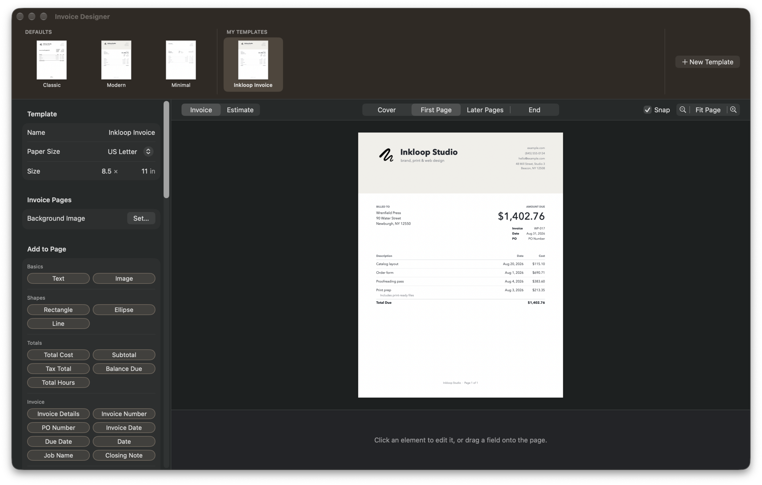Image resolution: width=762 pixels, height=485 pixels.
Task: Add the Invoice Details field
Action: point(58,414)
